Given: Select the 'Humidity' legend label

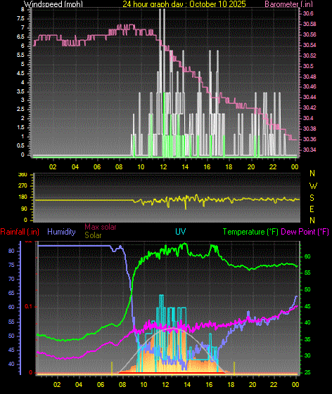Looking at the screenshot, I should [61, 232].
